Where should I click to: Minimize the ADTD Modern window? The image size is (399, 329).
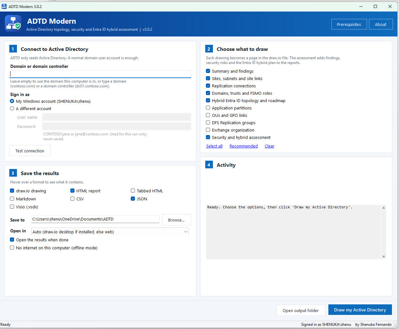(x=361, y=6)
